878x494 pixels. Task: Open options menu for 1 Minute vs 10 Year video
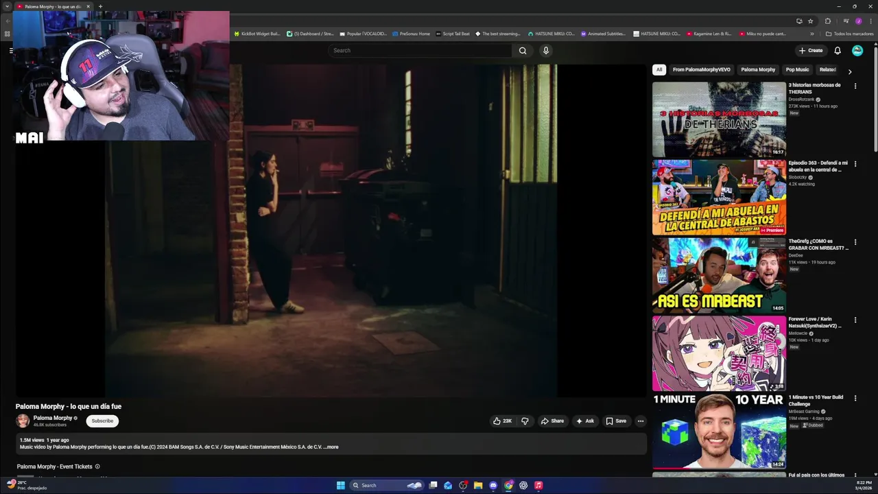tap(855, 398)
